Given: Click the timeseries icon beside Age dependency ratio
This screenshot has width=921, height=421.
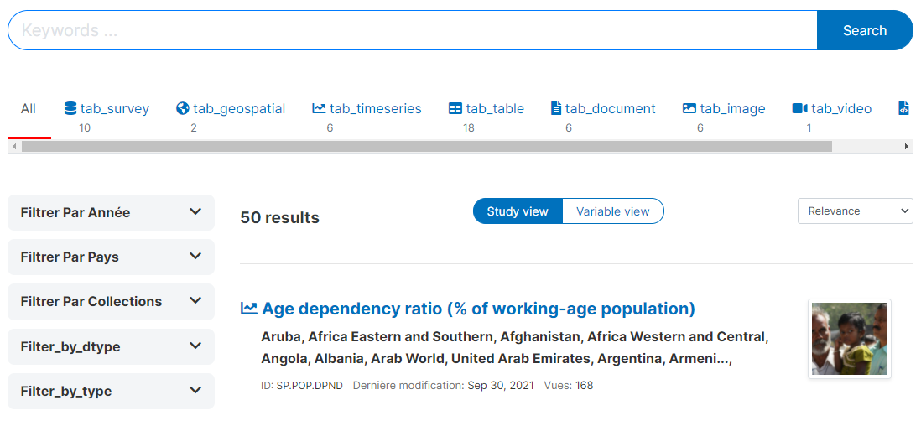Looking at the screenshot, I should (x=249, y=309).
